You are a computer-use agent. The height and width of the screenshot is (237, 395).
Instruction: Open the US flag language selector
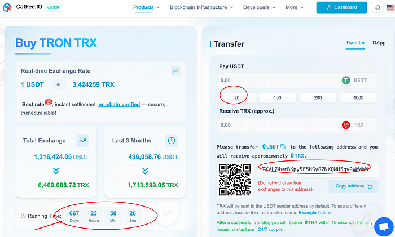[x=390, y=7]
